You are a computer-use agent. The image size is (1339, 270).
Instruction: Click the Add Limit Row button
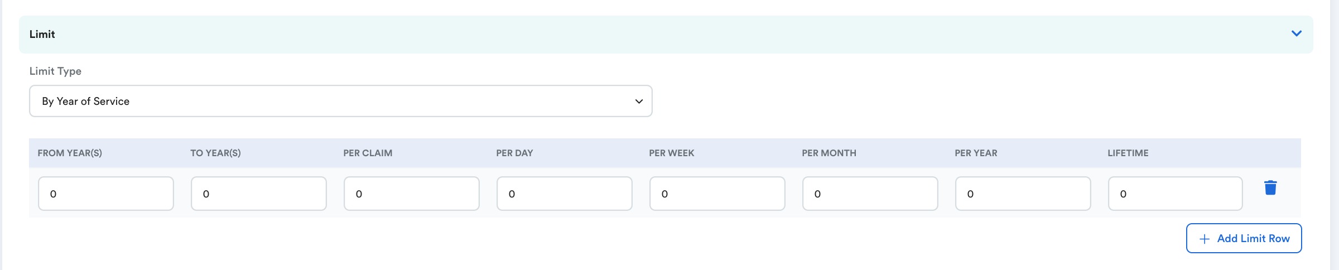(x=1244, y=238)
